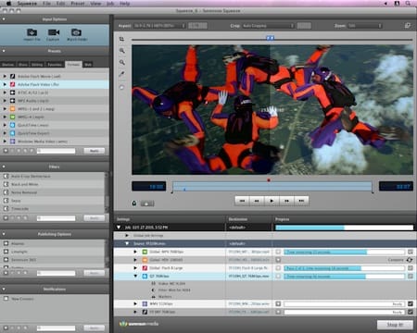Open the File menu

(46, 4)
